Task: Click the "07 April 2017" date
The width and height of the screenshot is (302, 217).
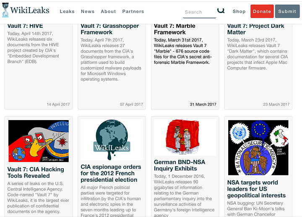Action: pos(131,104)
